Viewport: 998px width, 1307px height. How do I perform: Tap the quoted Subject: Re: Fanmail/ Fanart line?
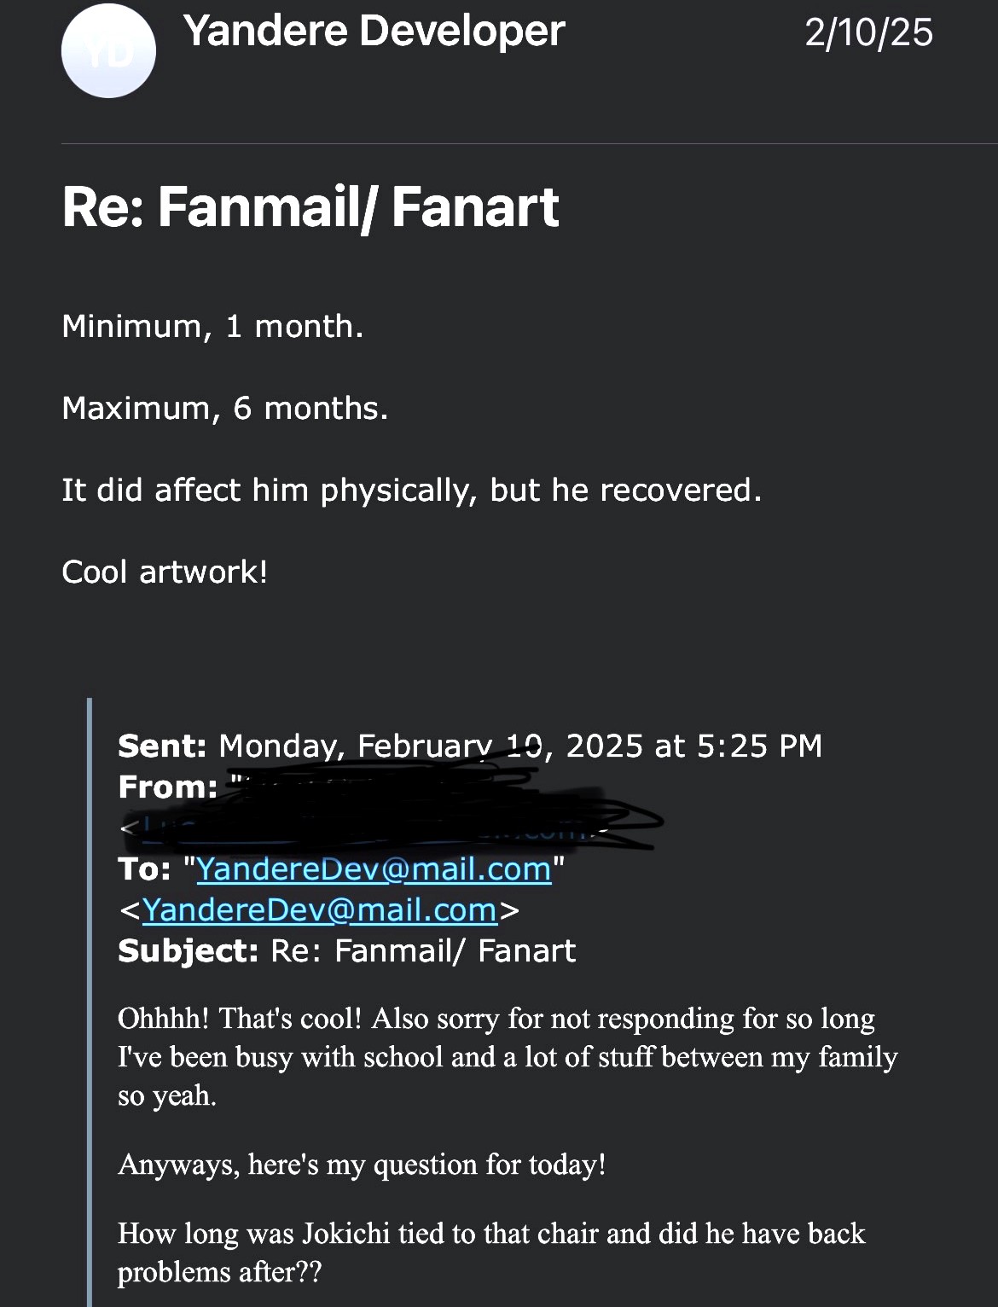click(x=346, y=950)
